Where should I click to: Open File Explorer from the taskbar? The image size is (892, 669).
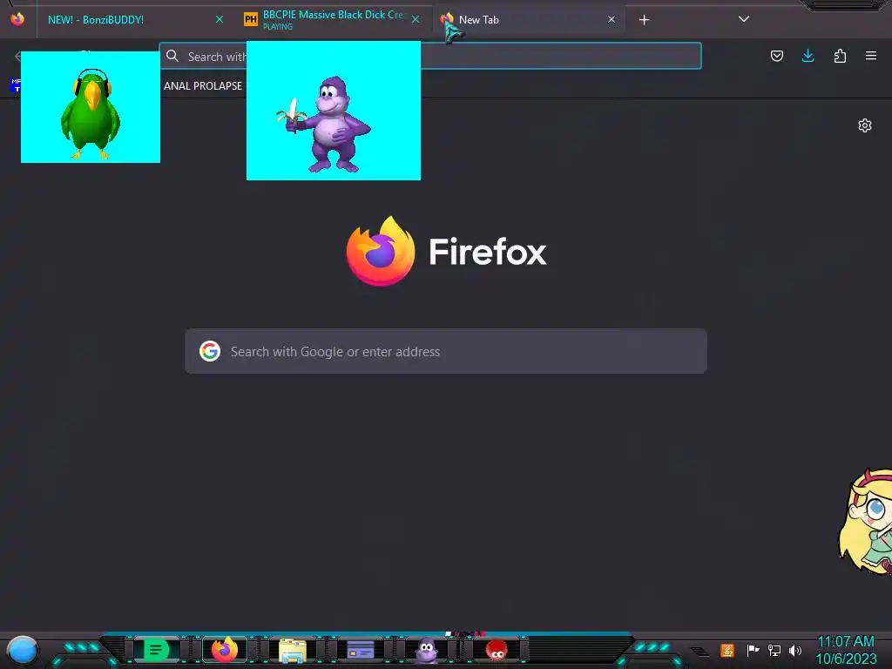(x=293, y=650)
